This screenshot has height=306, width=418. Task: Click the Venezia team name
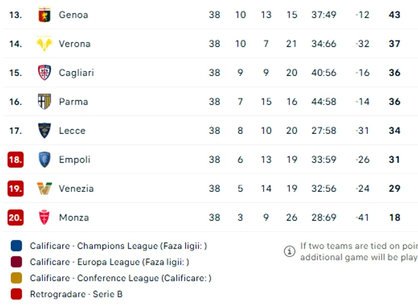[76, 189]
